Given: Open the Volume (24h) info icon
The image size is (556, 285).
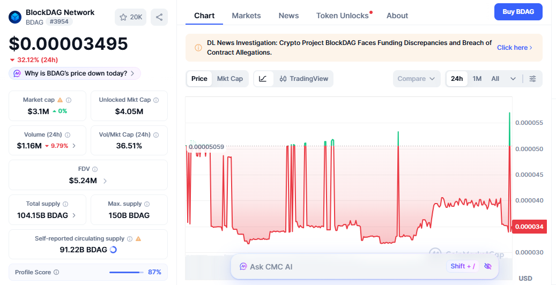Looking at the screenshot, I should point(68,135).
